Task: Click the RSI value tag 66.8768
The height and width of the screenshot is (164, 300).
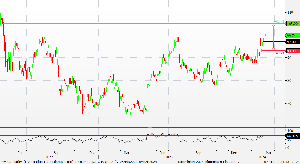Action: tap(292, 136)
